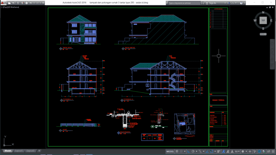
Task: Toggle snap mode in status bar
Action: [181, 152]
